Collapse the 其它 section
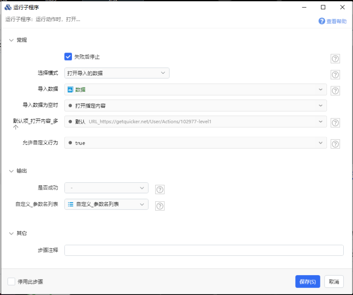This screenshot has height=295, width=353. tap(11, 233)
